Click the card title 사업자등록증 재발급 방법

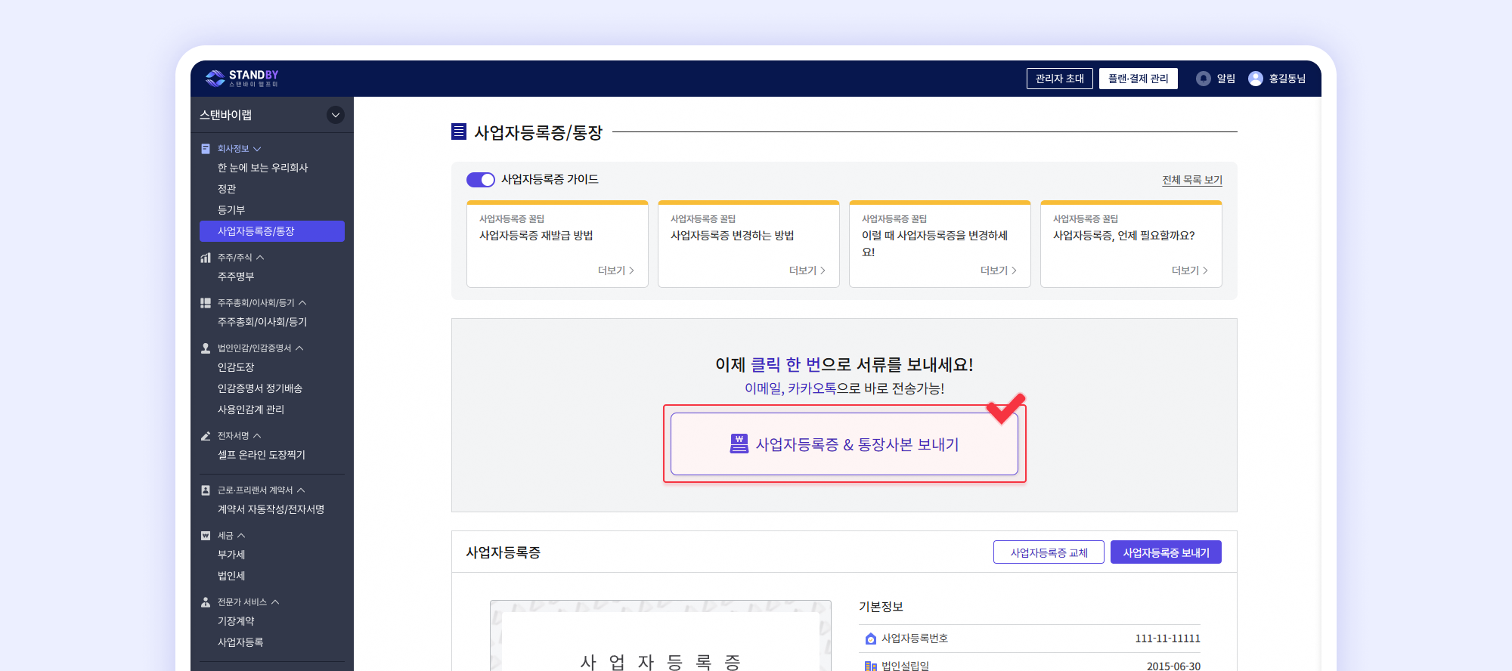[536, 236]
